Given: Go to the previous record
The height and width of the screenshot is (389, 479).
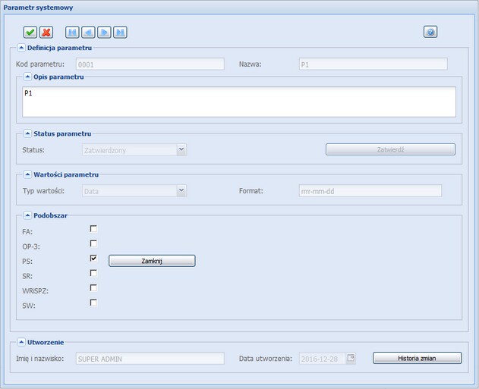Looking at the screenshot, I should click(x=88, y=32).
